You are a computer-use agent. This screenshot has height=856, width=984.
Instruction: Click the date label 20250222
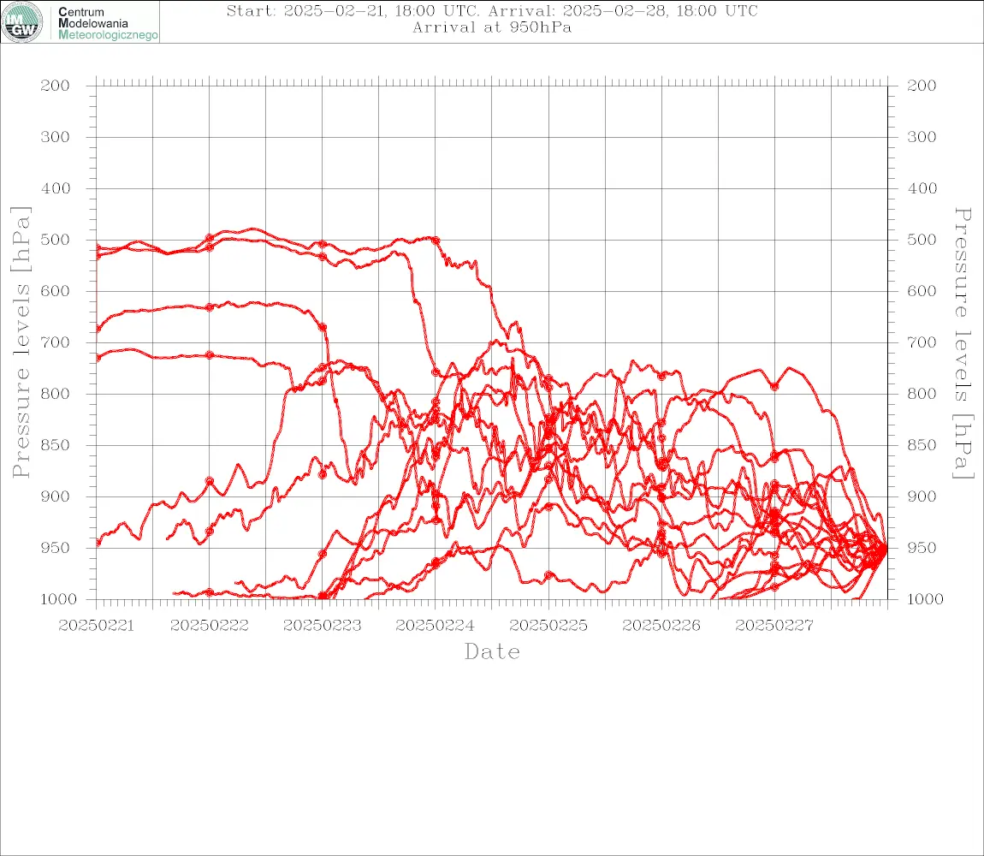click(209, 626)
